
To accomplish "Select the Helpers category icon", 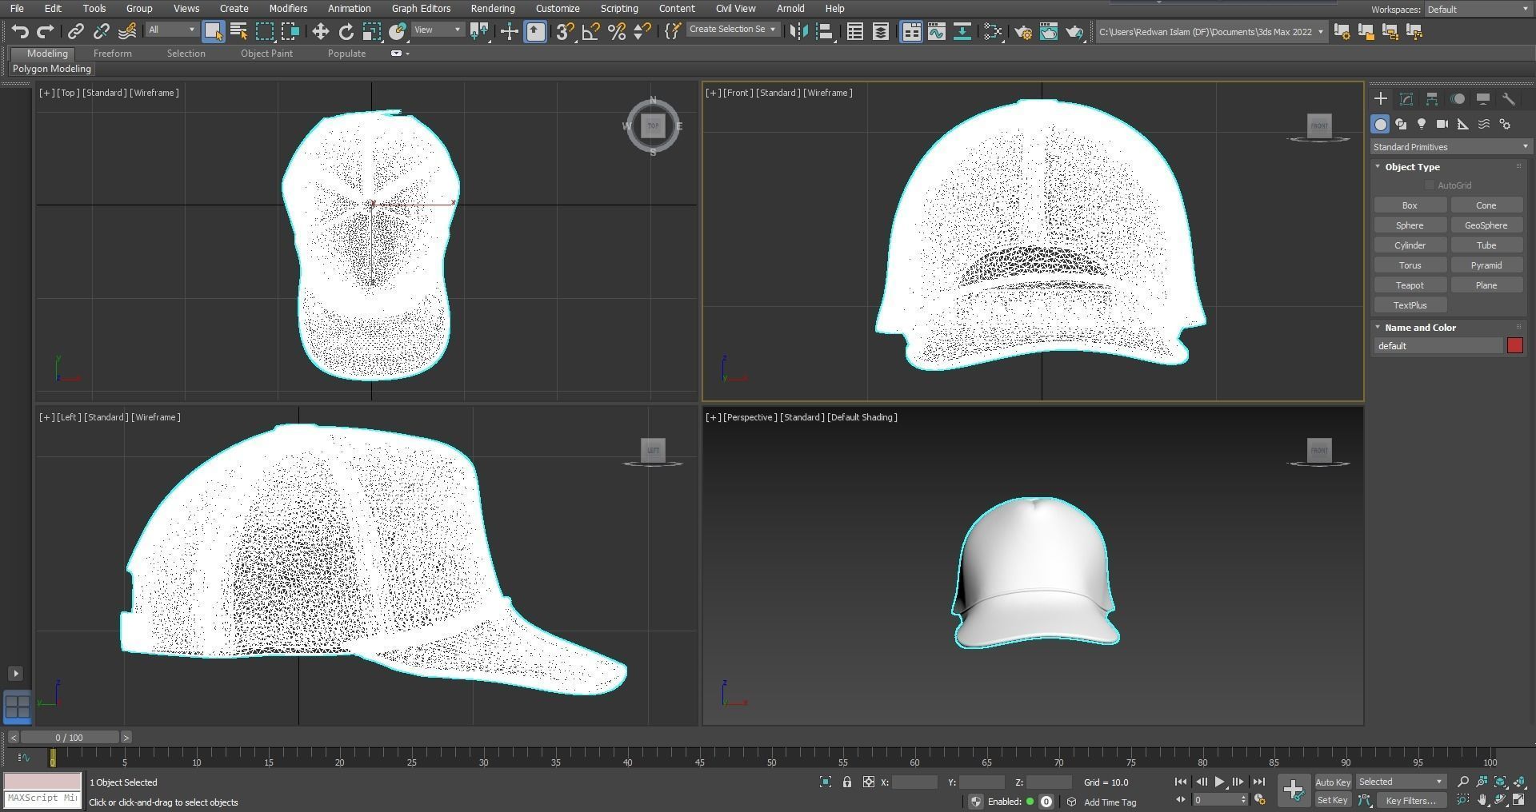I will [1463, 124].
